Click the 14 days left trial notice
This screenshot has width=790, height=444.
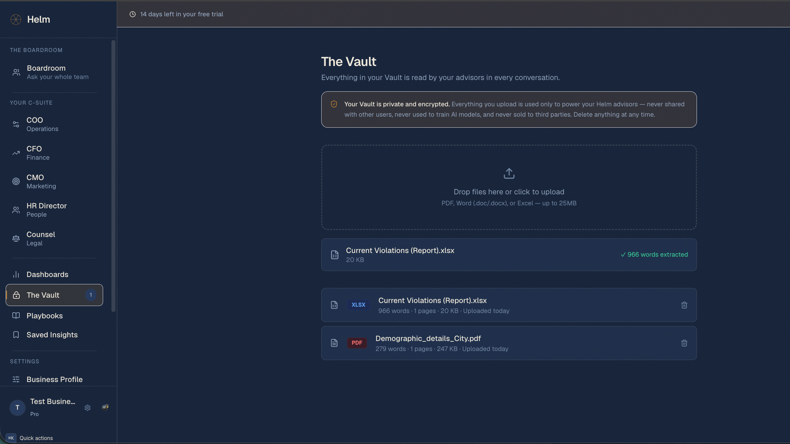pyautogui.click(x=181, y=14)
